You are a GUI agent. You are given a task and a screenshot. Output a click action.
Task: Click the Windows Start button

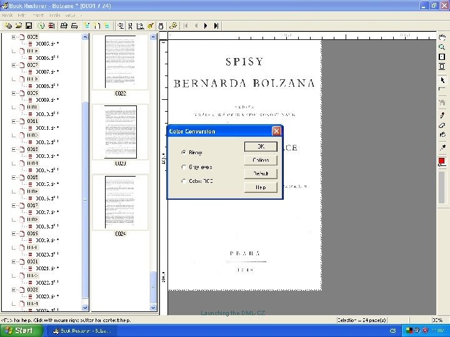(21, 331)
